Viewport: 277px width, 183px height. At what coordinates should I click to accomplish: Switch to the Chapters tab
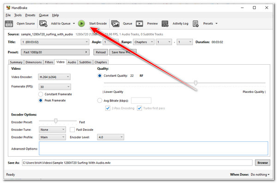pyautogui.click(x=101, y=62)
